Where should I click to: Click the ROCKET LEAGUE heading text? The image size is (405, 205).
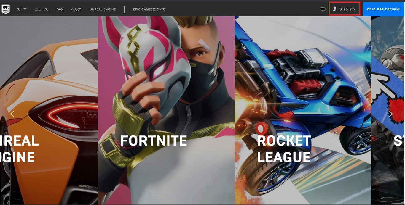click(284, 149)
